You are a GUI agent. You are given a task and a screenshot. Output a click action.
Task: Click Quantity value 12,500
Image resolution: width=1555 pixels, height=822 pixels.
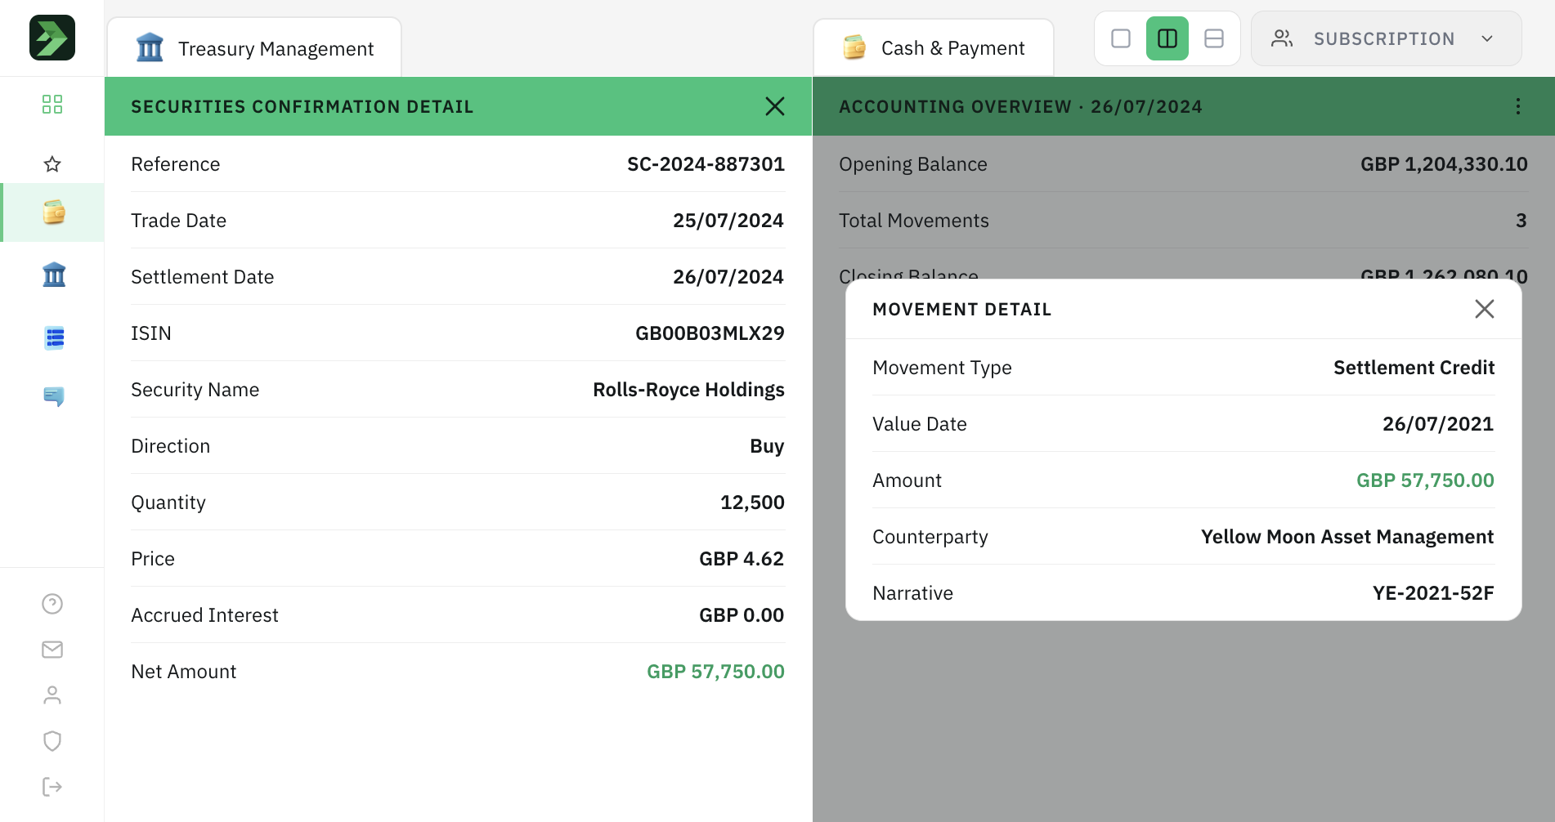click(752, 503)
